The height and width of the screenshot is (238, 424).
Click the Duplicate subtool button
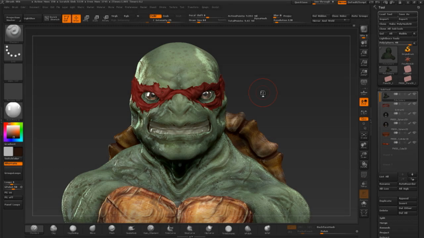tap(388, 201)
